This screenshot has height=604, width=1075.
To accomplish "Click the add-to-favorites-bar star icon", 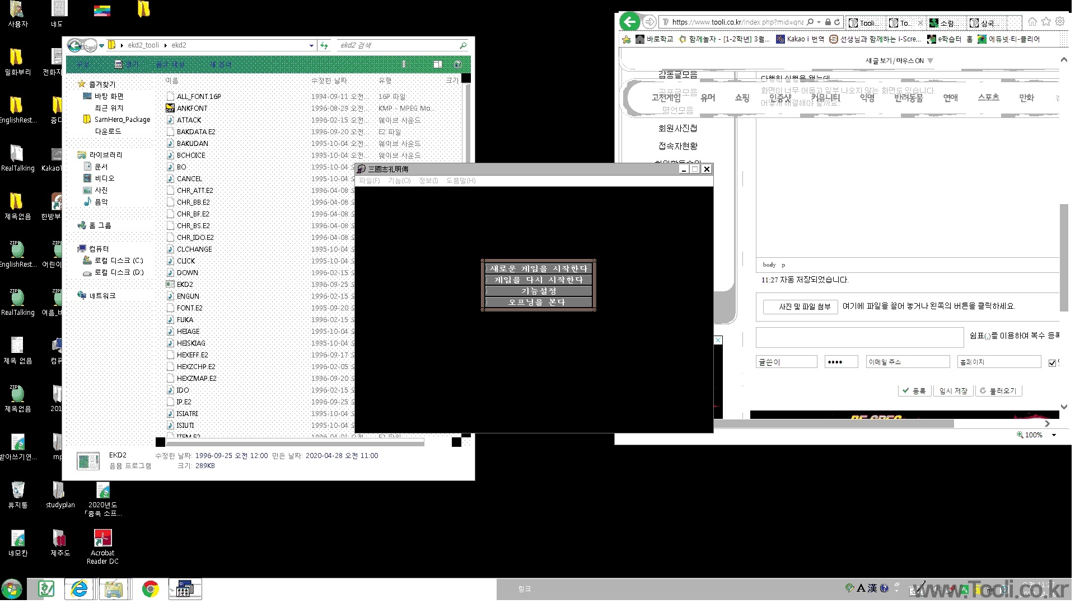I will tap(627, 39).
